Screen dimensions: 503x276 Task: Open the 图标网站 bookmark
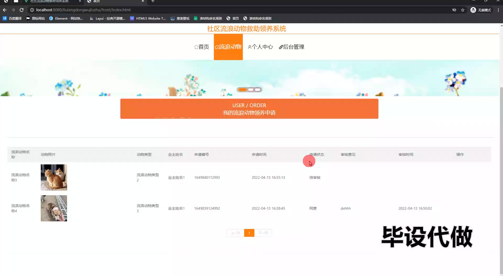pos(35,18)
